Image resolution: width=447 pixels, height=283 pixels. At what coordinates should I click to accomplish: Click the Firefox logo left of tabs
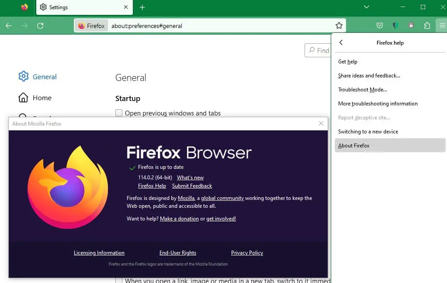click(24, 7)
